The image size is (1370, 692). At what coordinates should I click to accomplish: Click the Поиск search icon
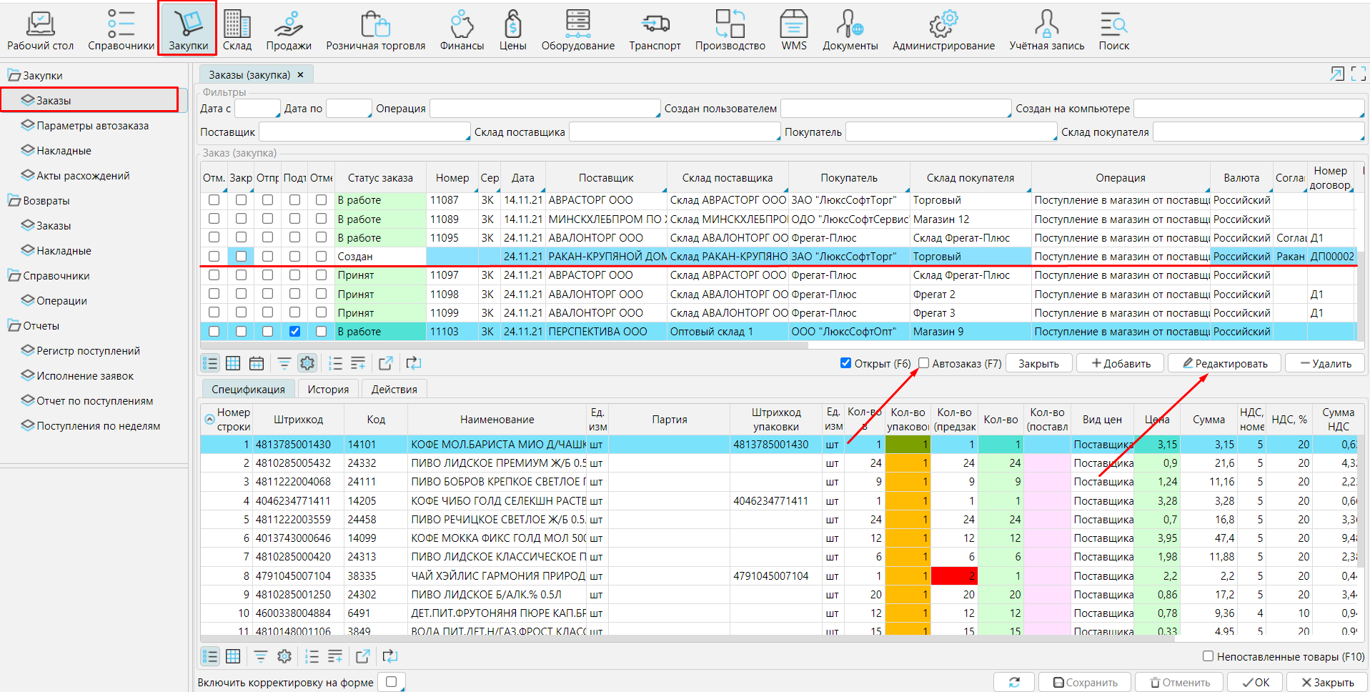click(x=1113, y=30)
